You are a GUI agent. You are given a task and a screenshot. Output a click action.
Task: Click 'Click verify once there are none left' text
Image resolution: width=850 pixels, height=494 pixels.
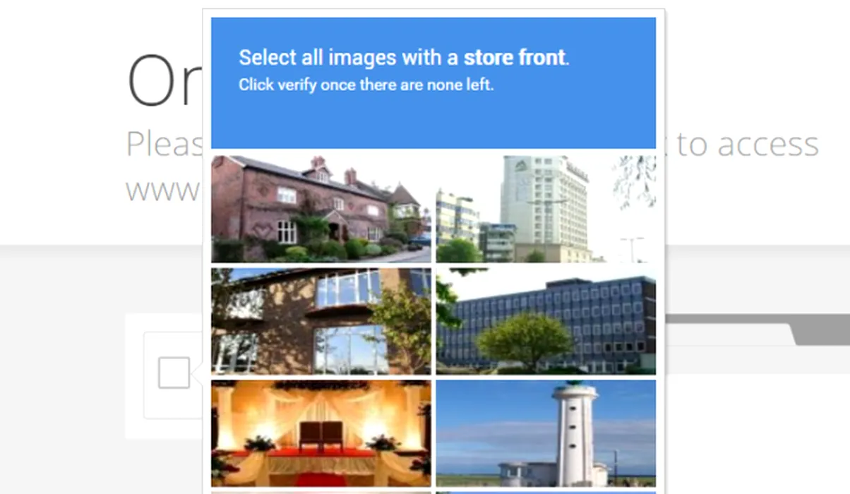366,85
